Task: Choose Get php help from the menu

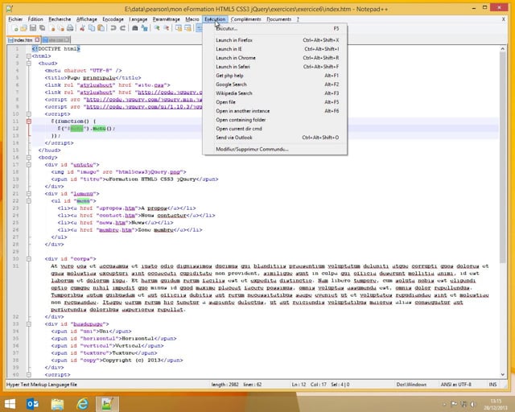Action: (x=275, y=76)
